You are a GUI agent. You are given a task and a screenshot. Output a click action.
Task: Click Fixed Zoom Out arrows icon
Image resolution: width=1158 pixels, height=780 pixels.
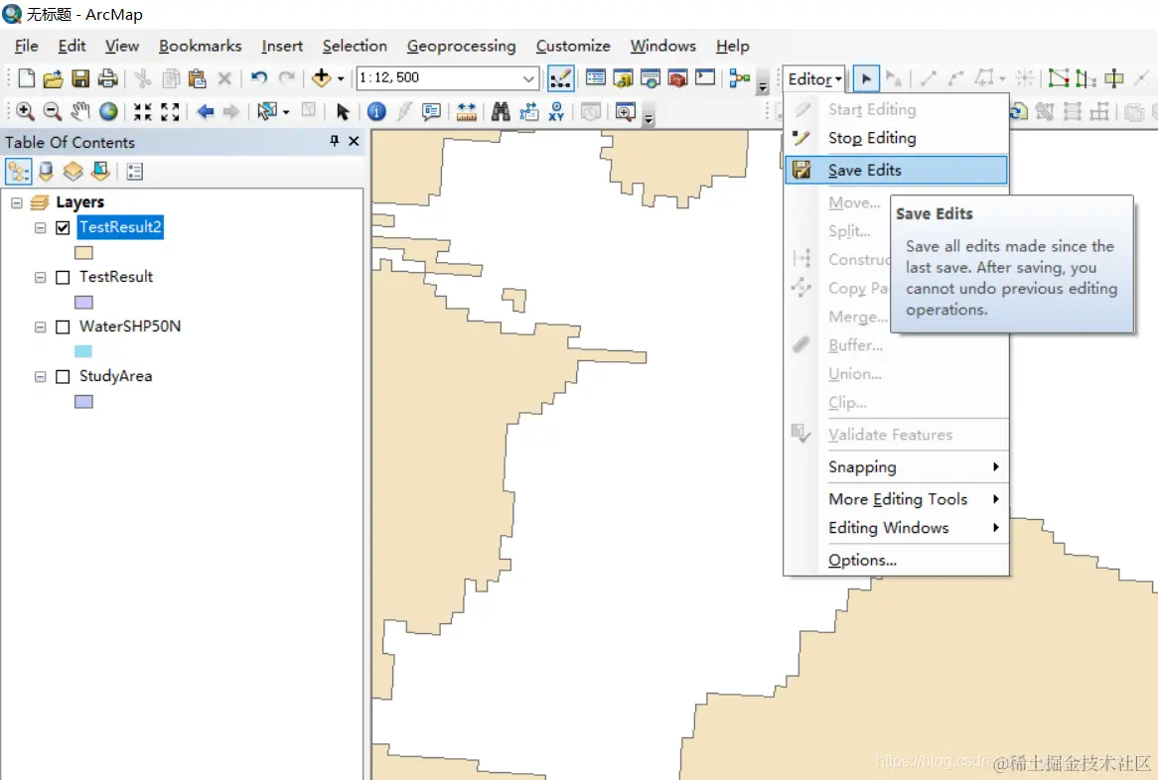(170, 111)
